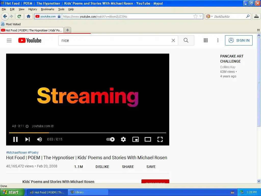Open the Help menu

point(71,9)
